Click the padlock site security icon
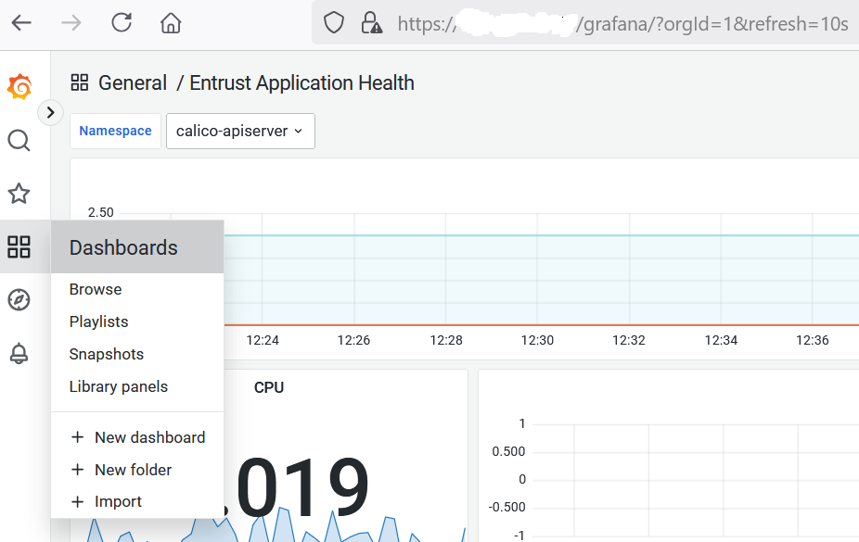Image resolution: width=859 pixels, height=542 pixels. 371,23
